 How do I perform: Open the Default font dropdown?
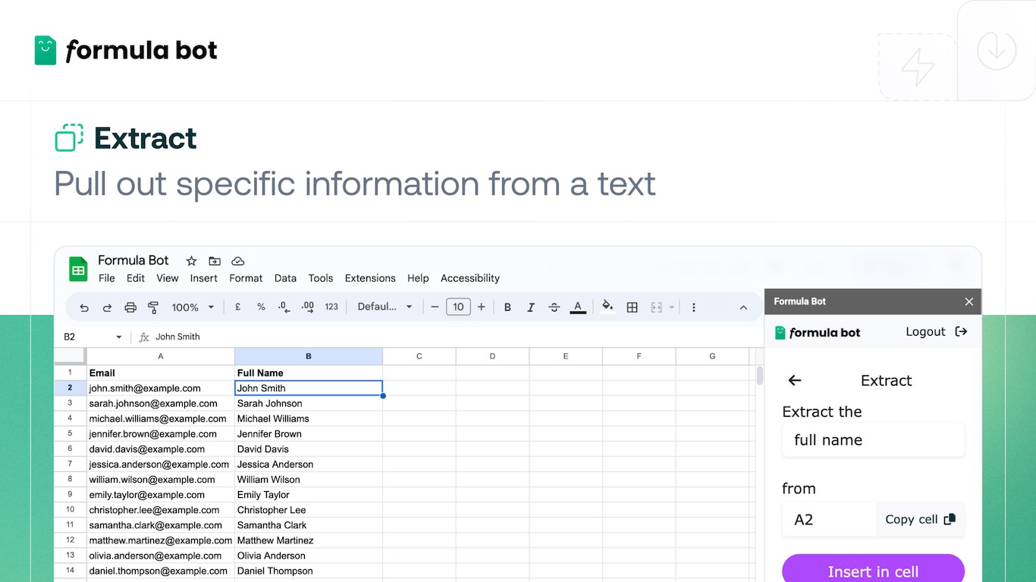pyautogui.click(x=385, y=307)
